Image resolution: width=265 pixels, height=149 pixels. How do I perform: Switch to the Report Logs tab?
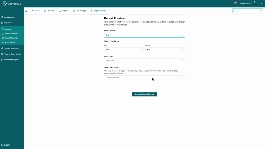tap(79, 11)
